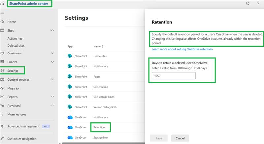Click SharePoint icon in Home sites row
Viewport: 264px width, 144px height.
(x=70, y=56)
